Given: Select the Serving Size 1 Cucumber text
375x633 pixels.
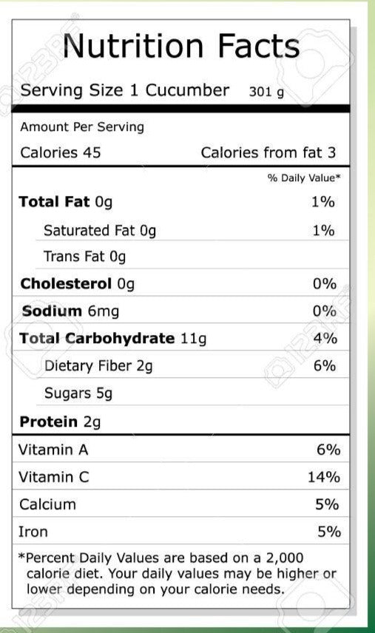Looking at the screenshot, I should pos(125,90).
